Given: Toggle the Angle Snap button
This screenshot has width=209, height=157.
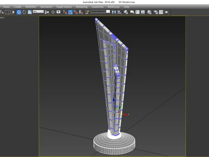Looking at the screenshot, I should pyautogui.click(x=70, y=12).
